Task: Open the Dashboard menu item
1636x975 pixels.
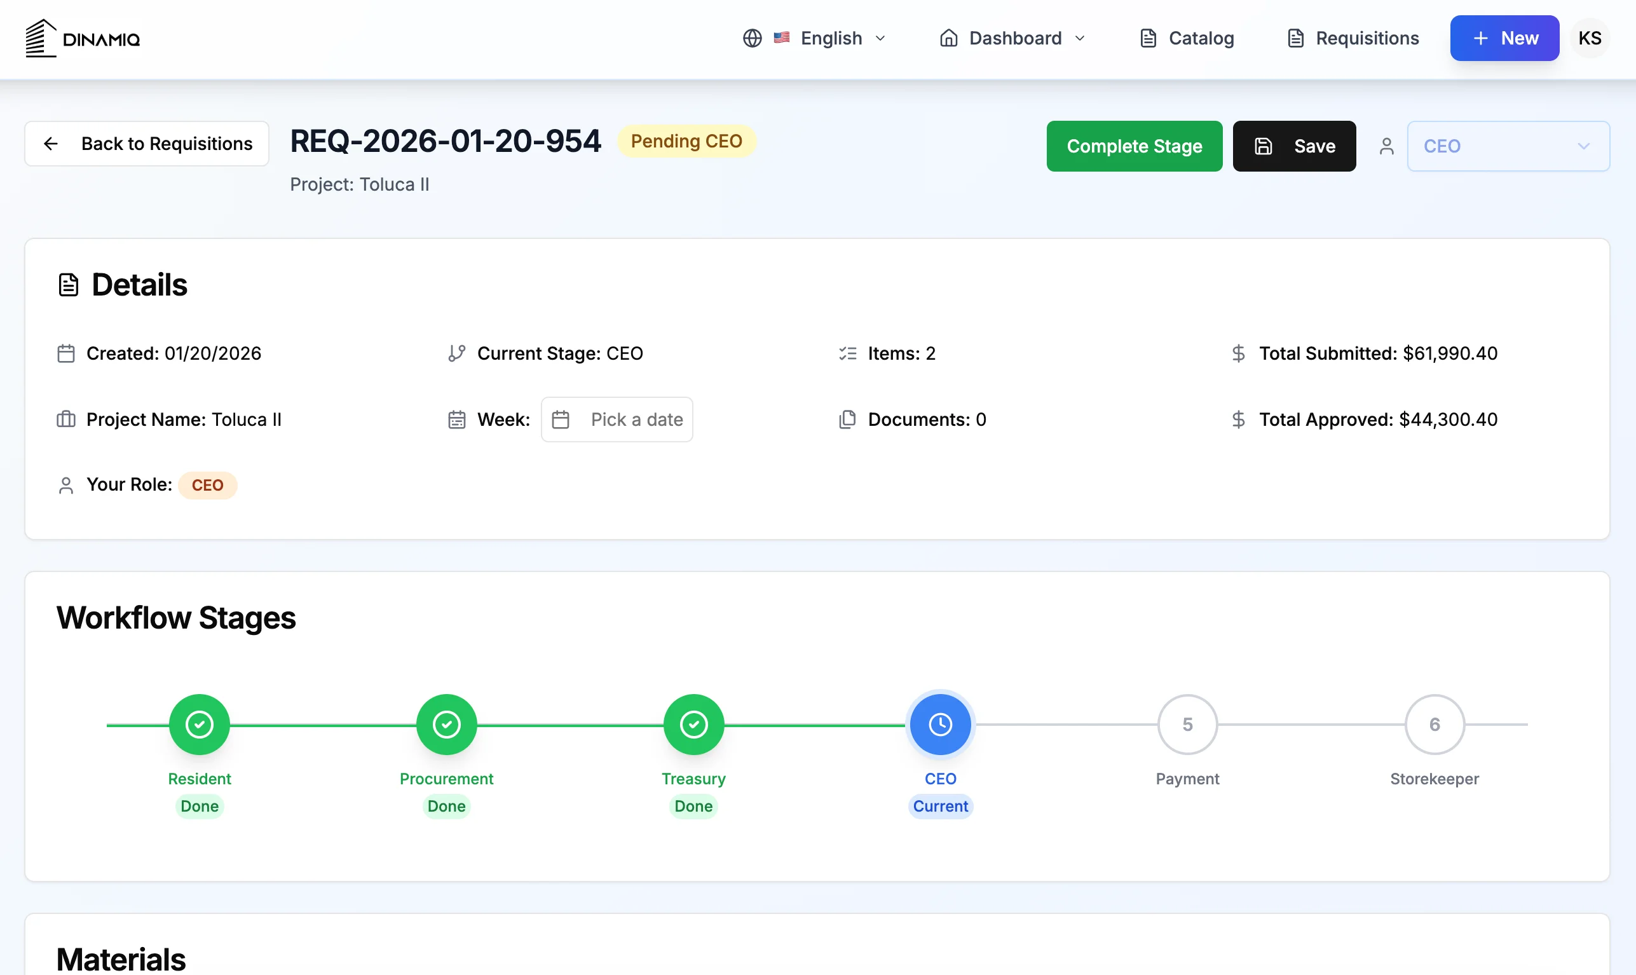Action: click(x=1012, y=38)
